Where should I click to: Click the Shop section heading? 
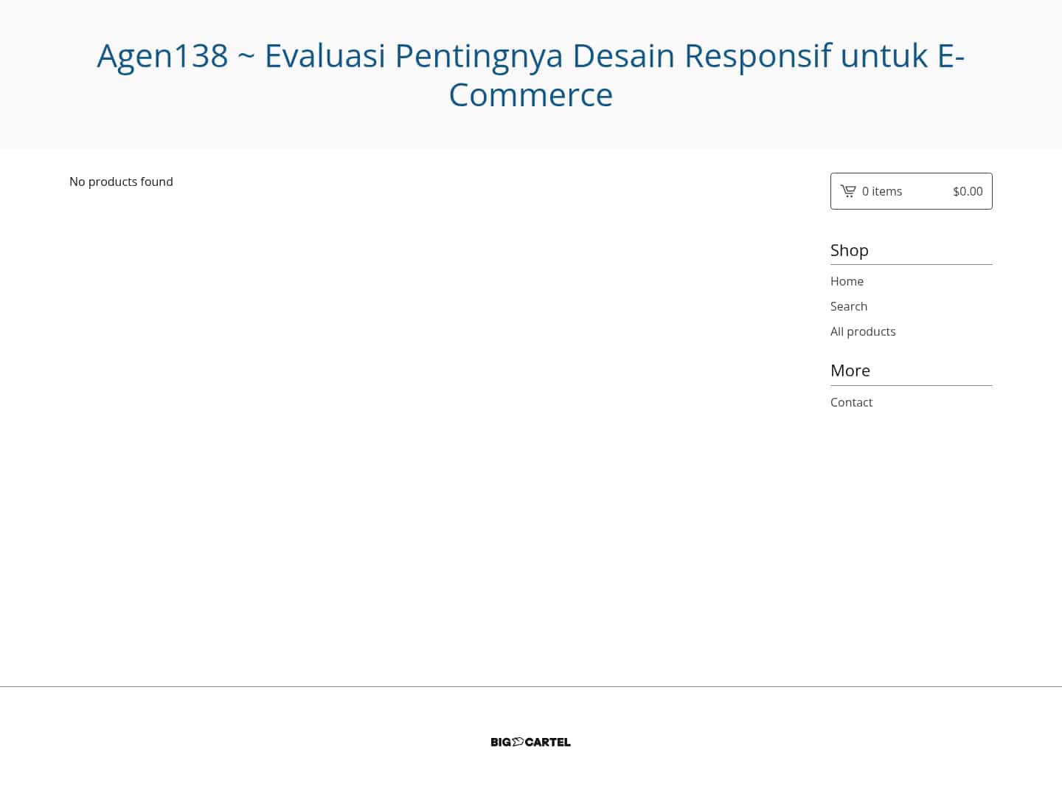850,250
